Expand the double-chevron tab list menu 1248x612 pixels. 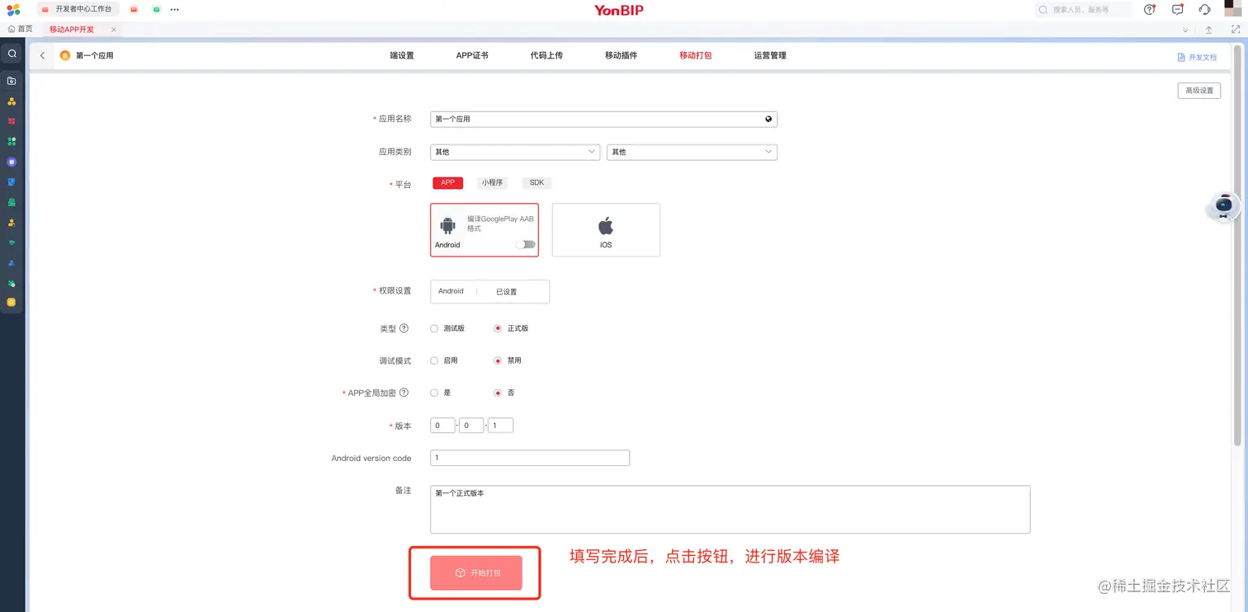tap(1185, 30)
